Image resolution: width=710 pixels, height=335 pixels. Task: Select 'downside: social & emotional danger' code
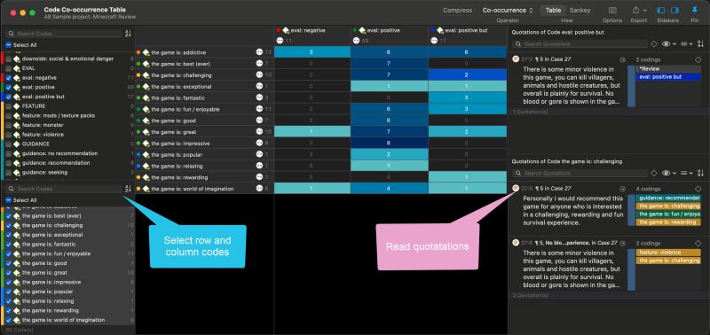pyautogui.click(x=68, y=58)
